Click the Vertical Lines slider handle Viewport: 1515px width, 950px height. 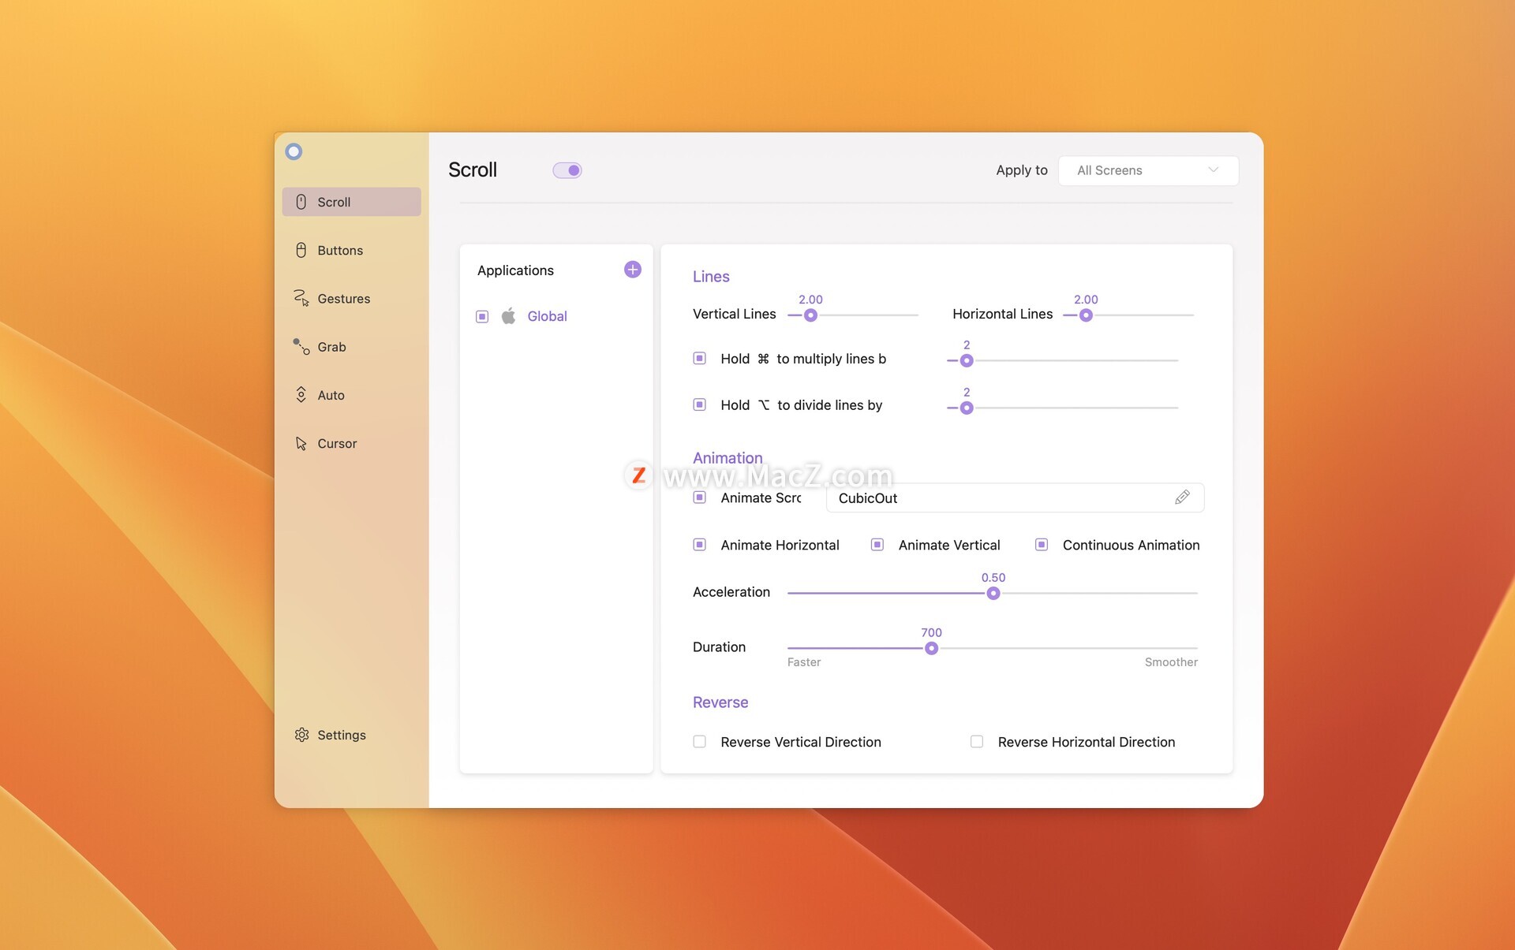point(810,315)
